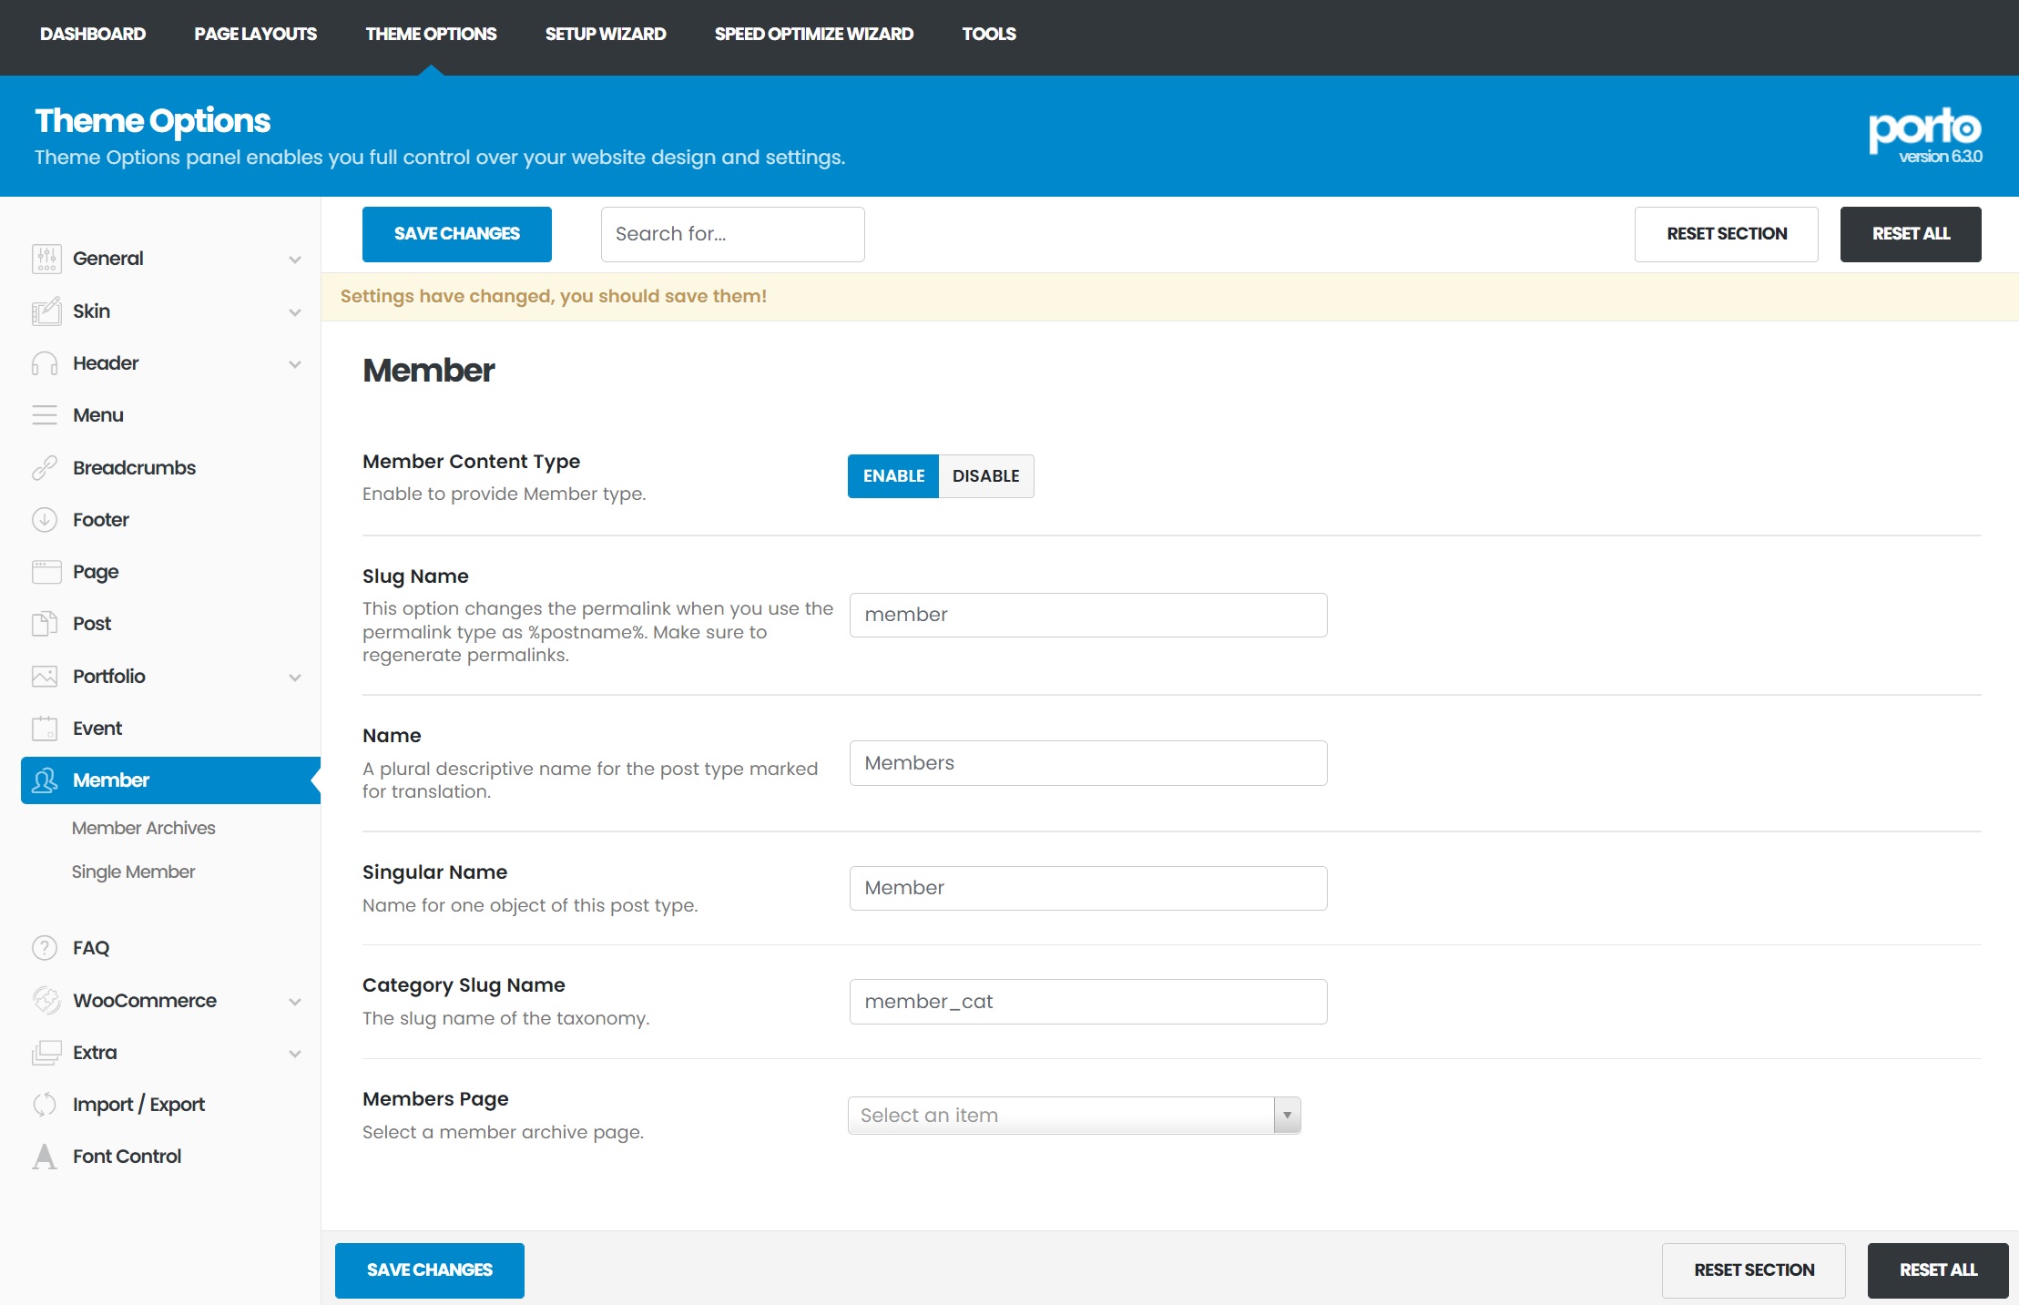The image size is (2019, 1305).
Task: Expand the WooCommerce section chevron
Action: click(x=295, y=1002)
